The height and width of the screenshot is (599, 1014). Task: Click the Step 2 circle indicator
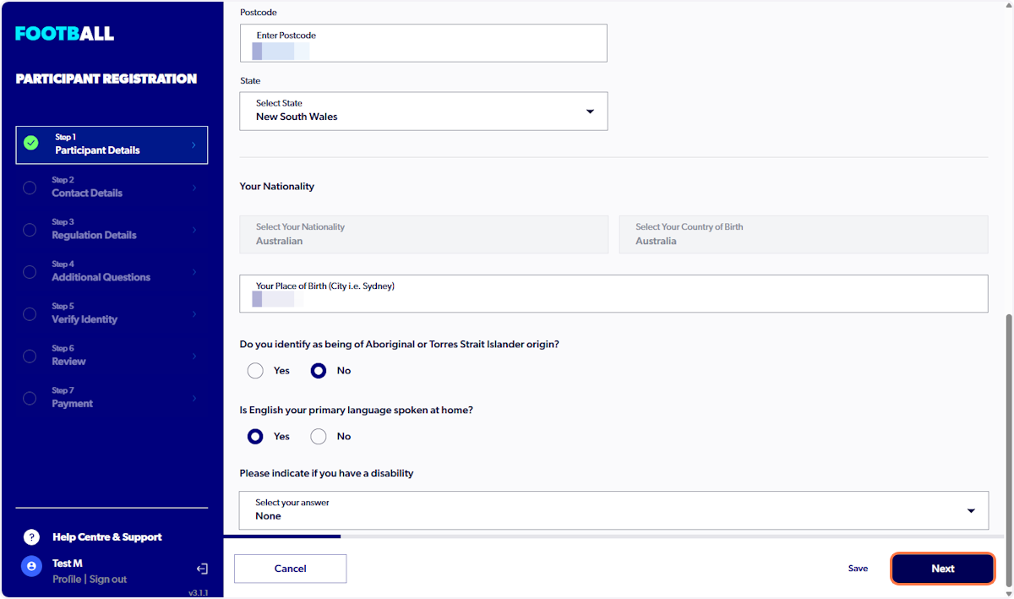pyautogui.click(x=29, y=187)
